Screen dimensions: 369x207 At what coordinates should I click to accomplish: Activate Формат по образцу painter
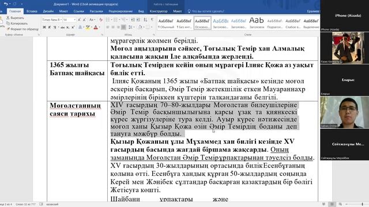tap(22, 29)
